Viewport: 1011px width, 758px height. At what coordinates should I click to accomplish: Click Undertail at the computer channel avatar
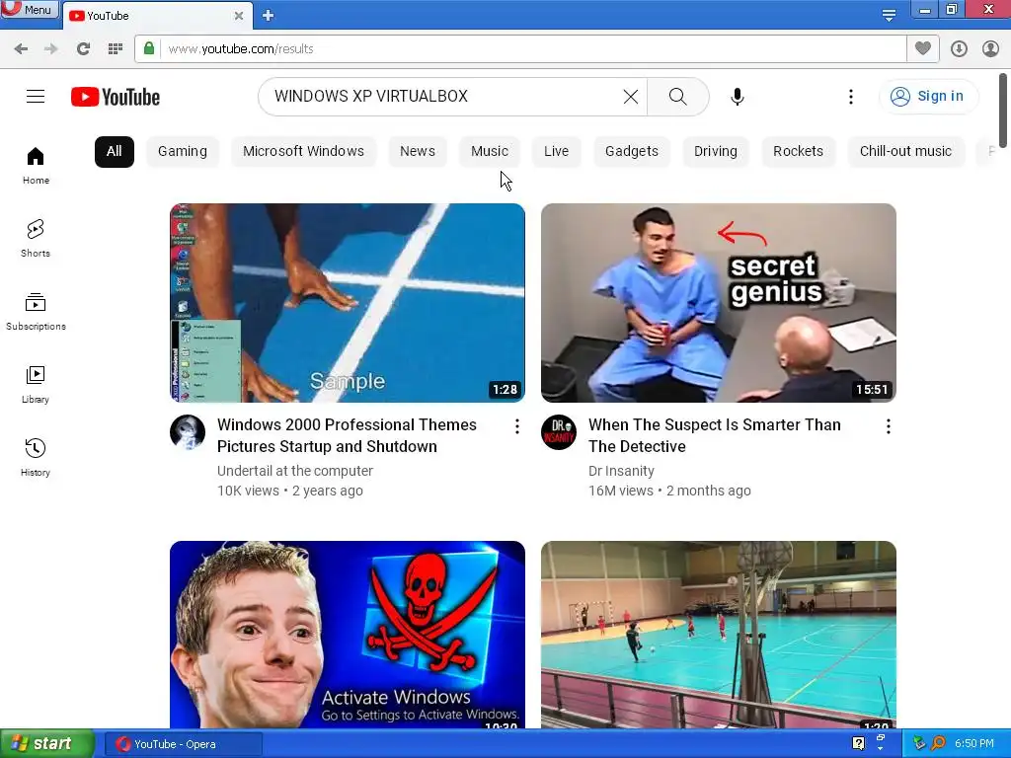188,432
